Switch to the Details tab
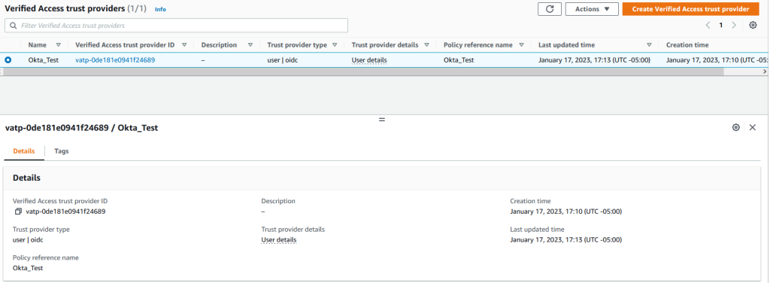The image size is (770, 283). point(24,151)
